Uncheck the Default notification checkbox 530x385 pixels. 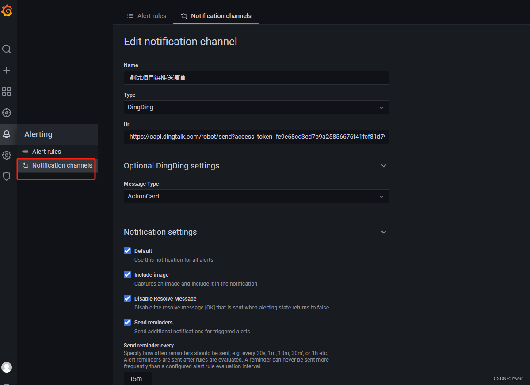point(127,251)
